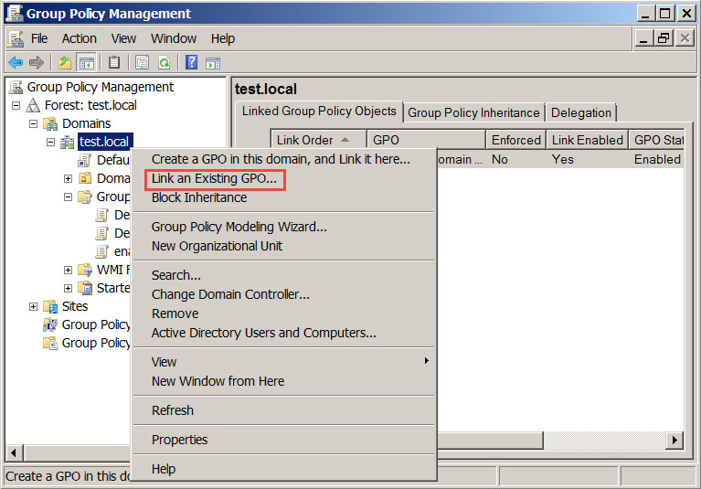This screenshot has height=489, width=701.
Task: Select 'Link an Existing GPO...'
Action: pyautogui.click(x=284, y=179)
